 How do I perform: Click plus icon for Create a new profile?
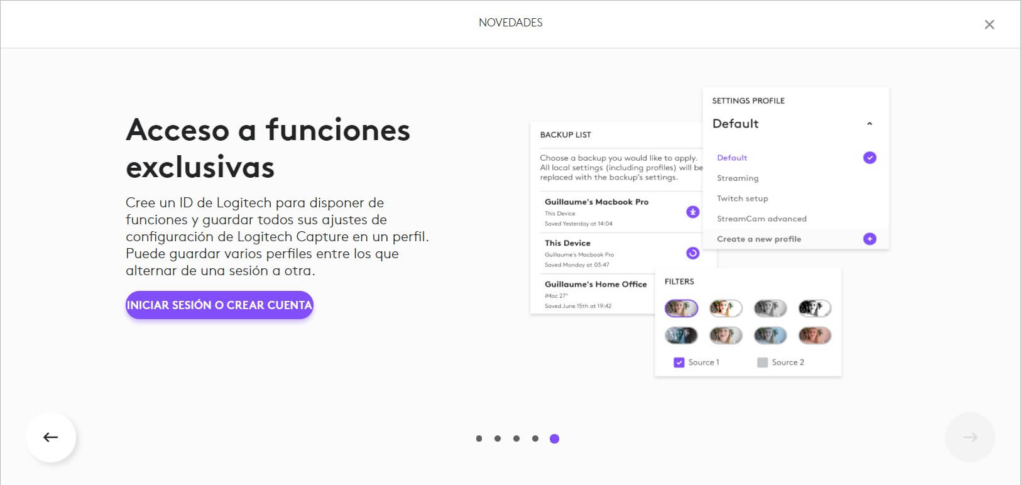coord(870,239)
